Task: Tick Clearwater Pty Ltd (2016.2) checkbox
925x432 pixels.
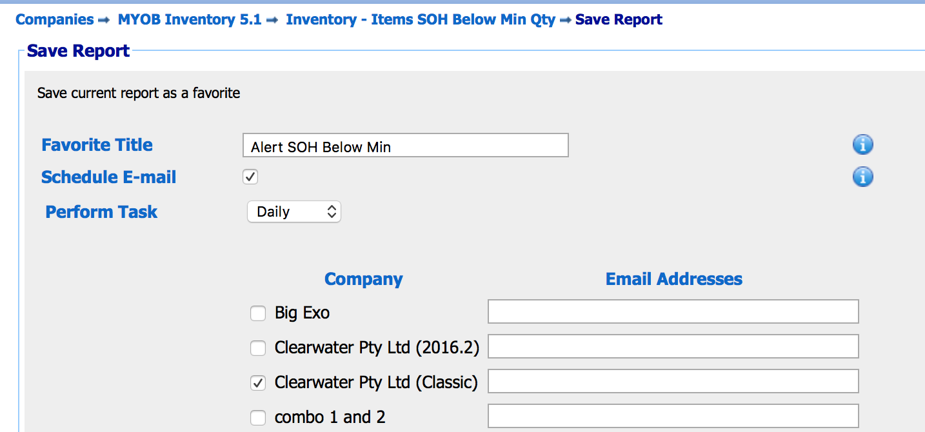Action: (258, 349)
